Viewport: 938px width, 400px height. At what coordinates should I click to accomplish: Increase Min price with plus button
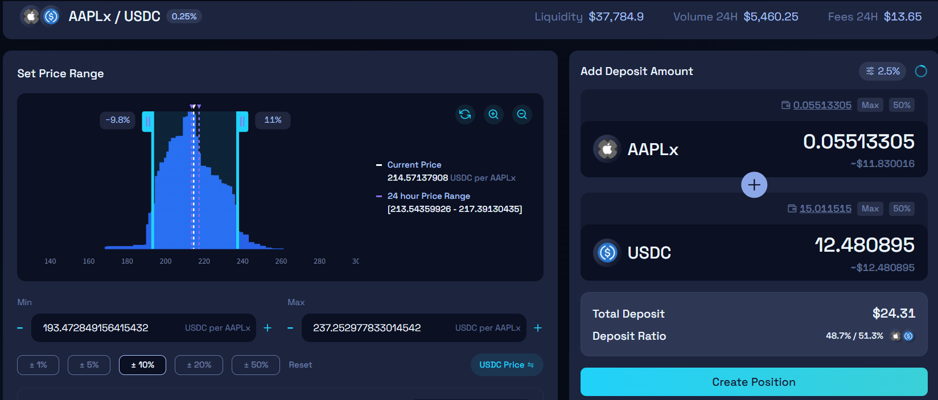pos(268,328)
